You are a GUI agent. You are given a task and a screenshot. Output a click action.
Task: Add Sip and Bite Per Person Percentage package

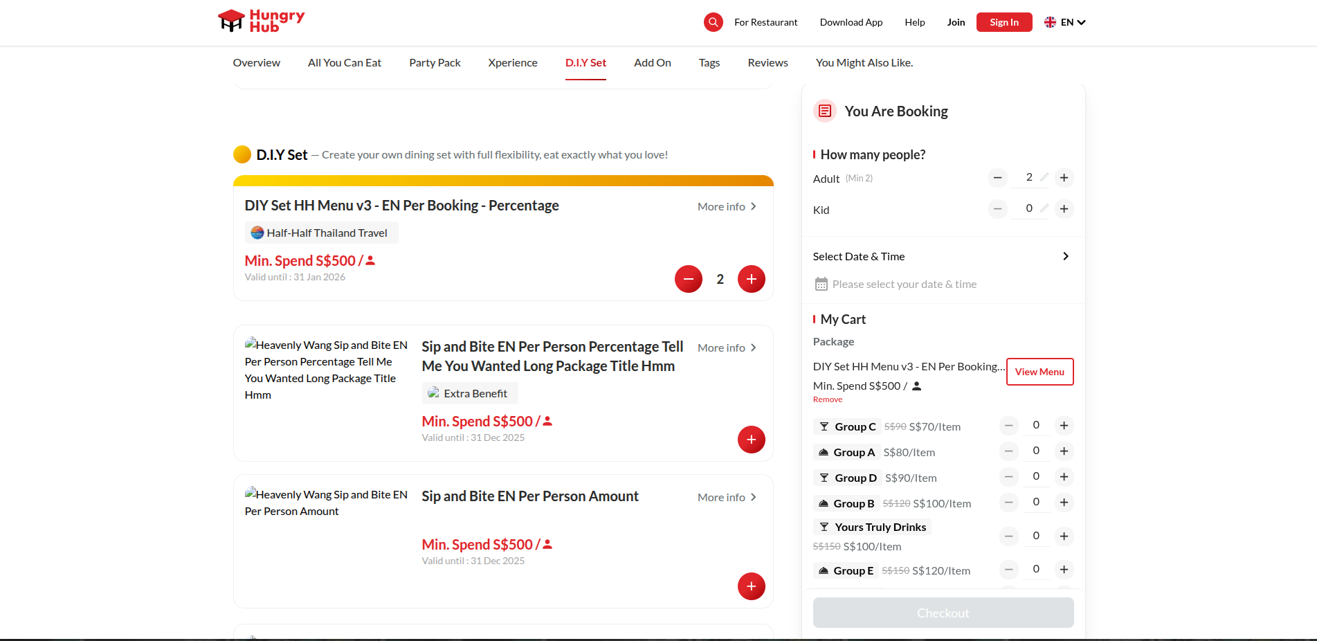(751, 440)
